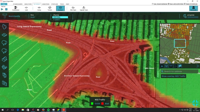The height and width of the screenshot is (112, 200).
Task: Open Upgrade Types
Action: (83, 8)
